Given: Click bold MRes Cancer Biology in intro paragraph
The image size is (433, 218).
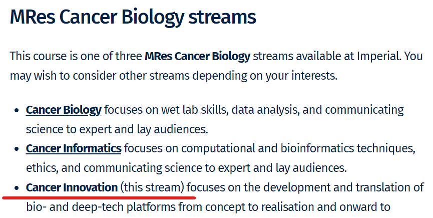Looking at the screenshot, I should 197,56.
